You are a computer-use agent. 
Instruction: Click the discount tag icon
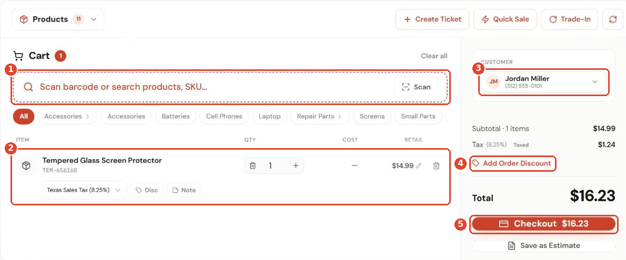[476, 163]
